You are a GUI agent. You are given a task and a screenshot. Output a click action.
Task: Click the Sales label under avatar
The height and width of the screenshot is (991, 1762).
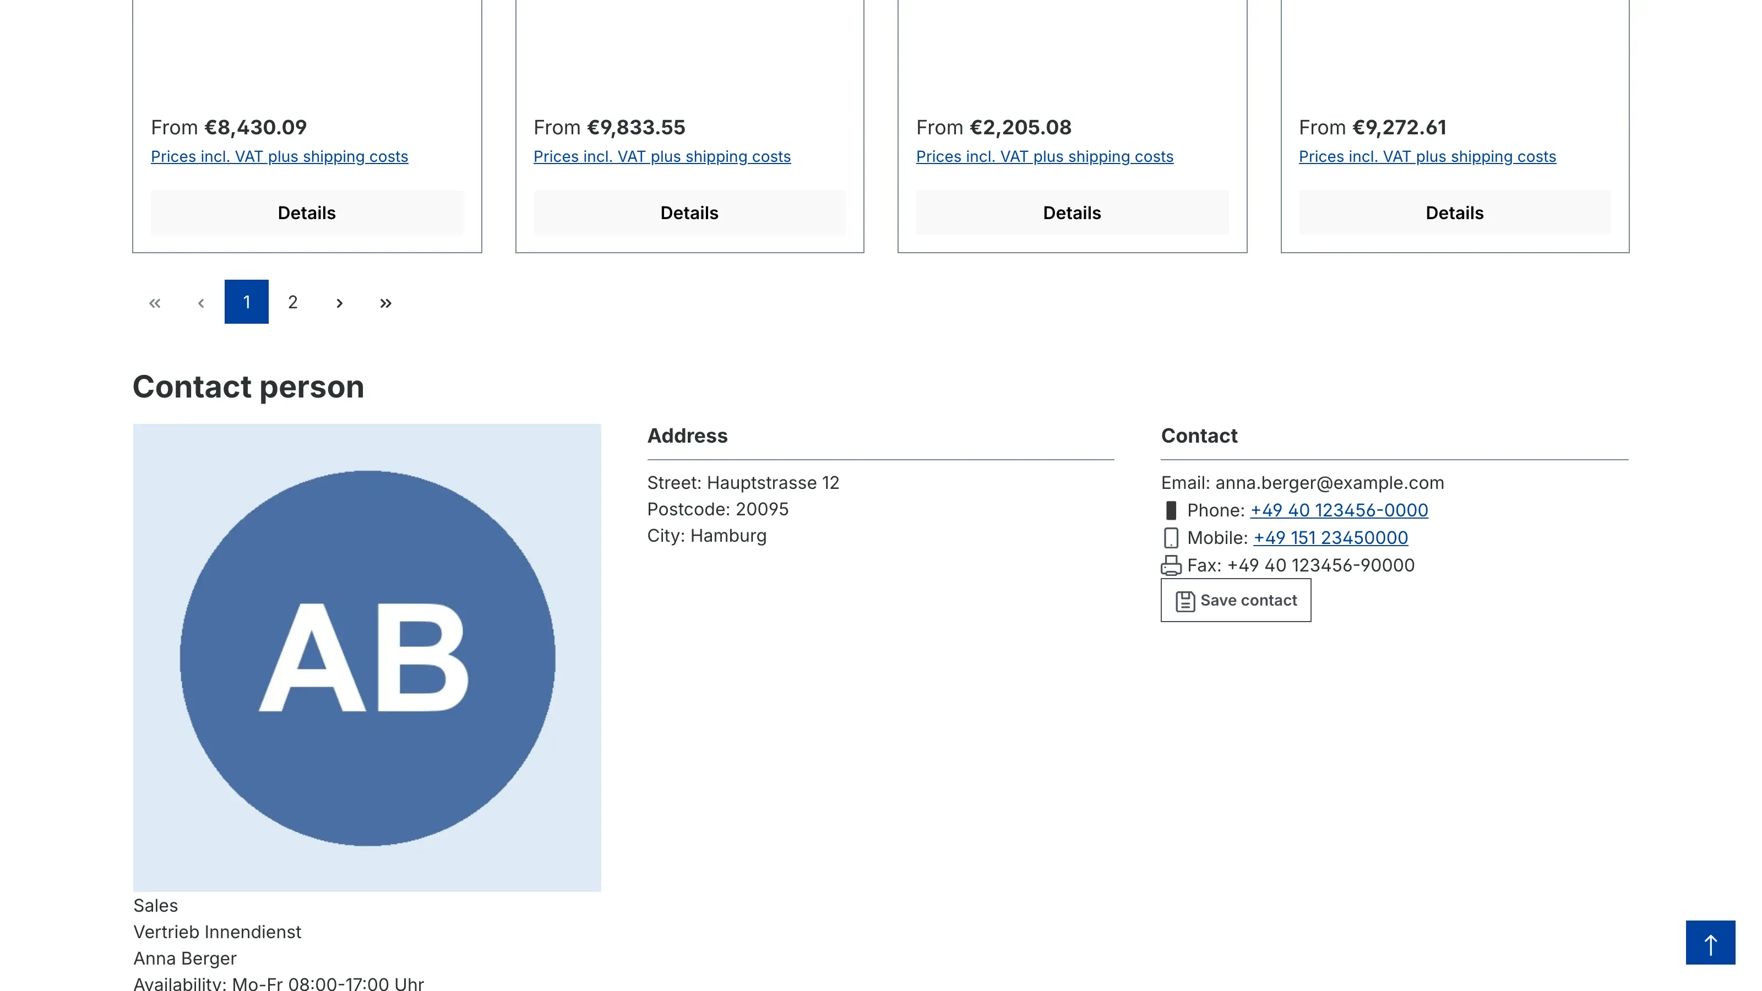coord(155,906)
